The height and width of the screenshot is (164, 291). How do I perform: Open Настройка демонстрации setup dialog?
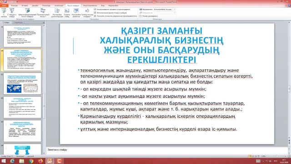click(57, 13)
